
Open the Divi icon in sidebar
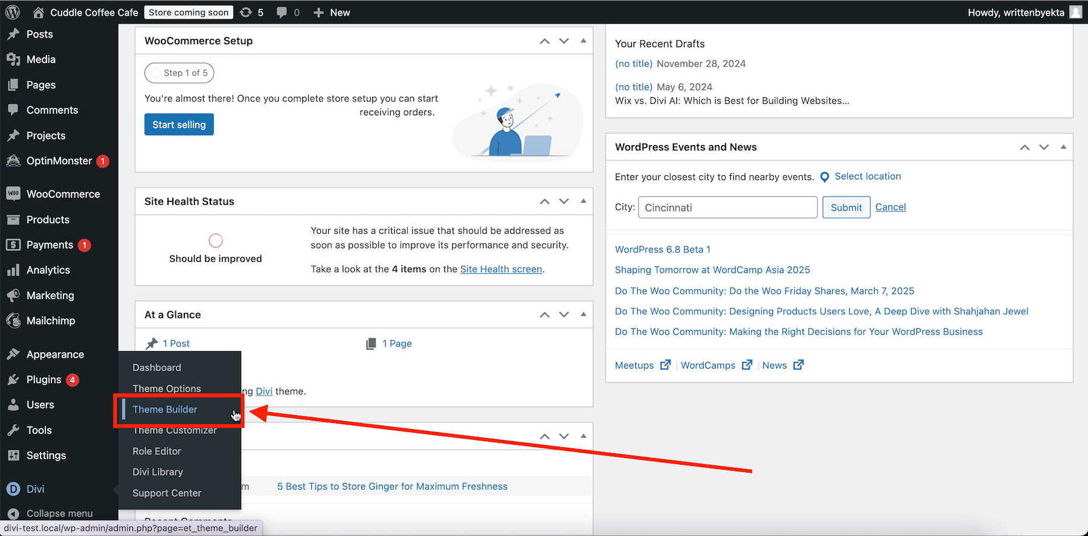13,489
